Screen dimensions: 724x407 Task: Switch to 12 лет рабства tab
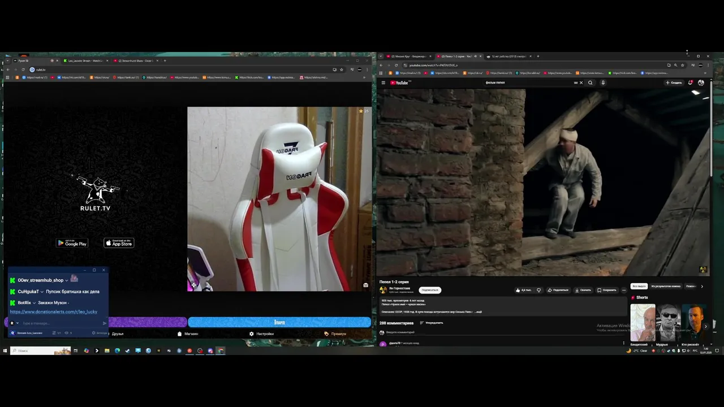tap(508, 56)
